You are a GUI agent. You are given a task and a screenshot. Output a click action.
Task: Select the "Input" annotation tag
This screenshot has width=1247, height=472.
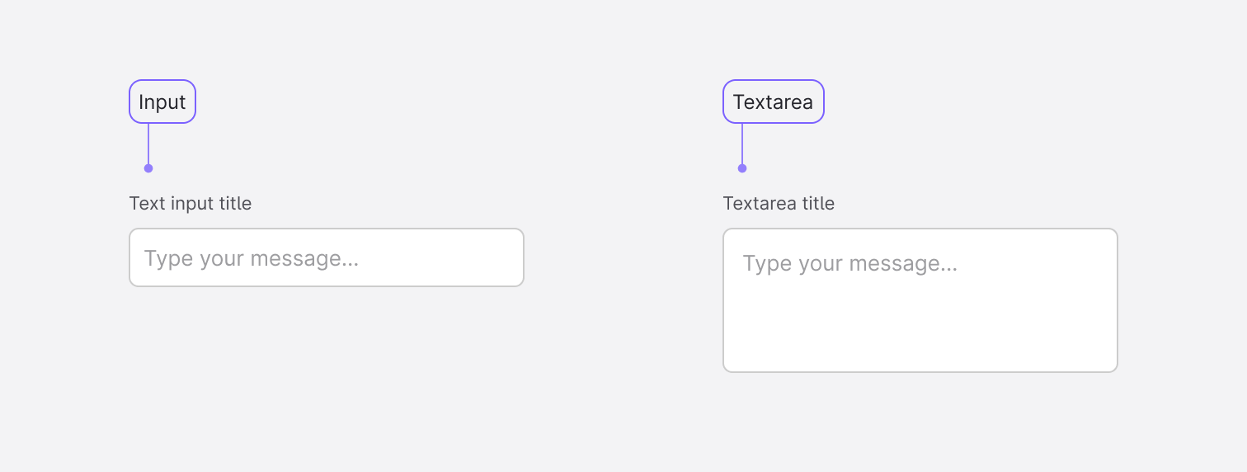162,101
